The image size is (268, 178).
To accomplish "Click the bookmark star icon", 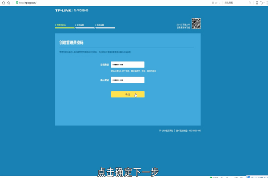I will tap(9, 3).
